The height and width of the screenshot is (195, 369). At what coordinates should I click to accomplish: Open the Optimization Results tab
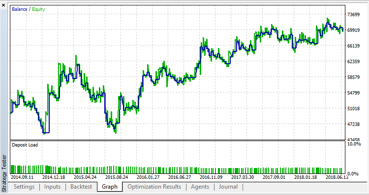click(154, 187)
